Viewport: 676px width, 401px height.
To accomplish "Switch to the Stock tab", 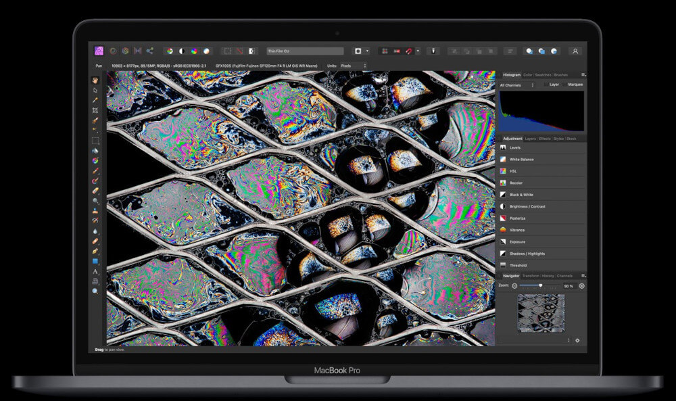I will [x=571, y=139].
